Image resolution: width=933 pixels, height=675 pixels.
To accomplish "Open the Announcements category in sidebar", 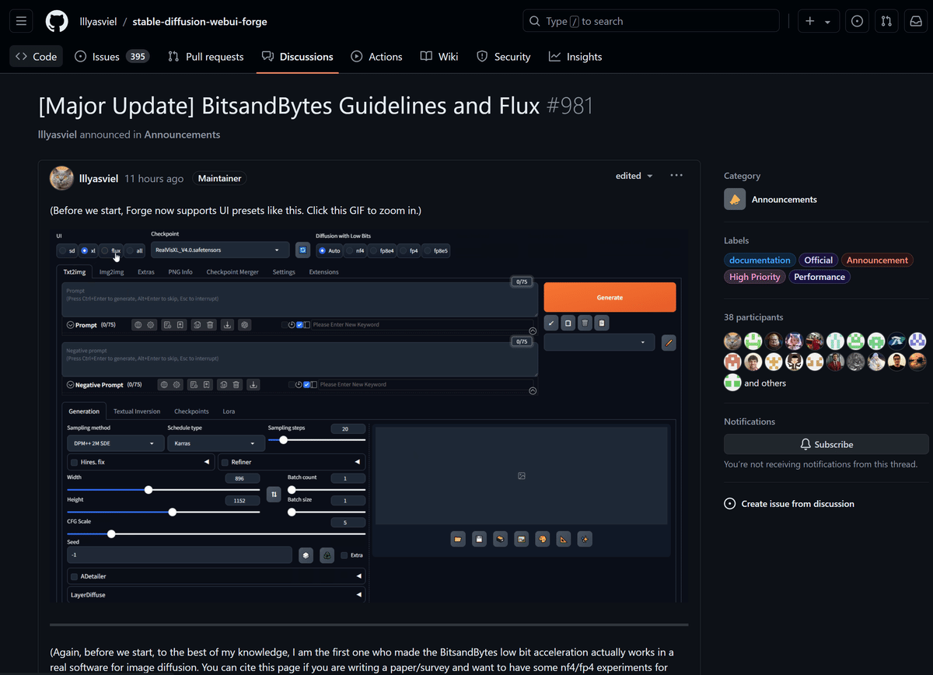I will (784, 200).
